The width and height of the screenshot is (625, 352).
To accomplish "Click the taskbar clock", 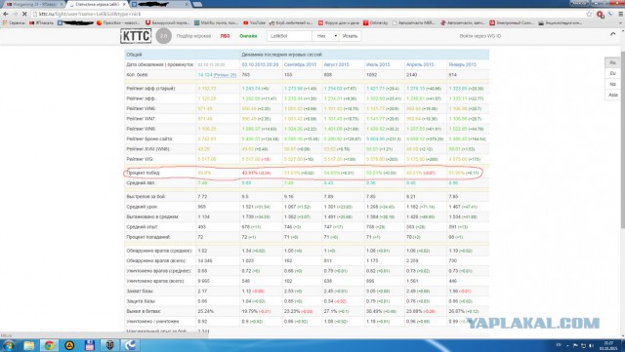I will [x=608, y=345].
